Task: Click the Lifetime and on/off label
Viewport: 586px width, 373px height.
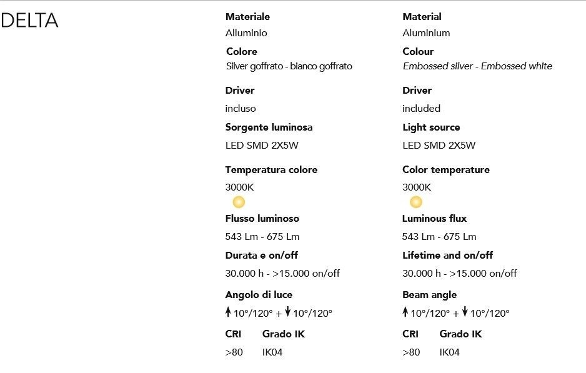Action: point(447,256)
